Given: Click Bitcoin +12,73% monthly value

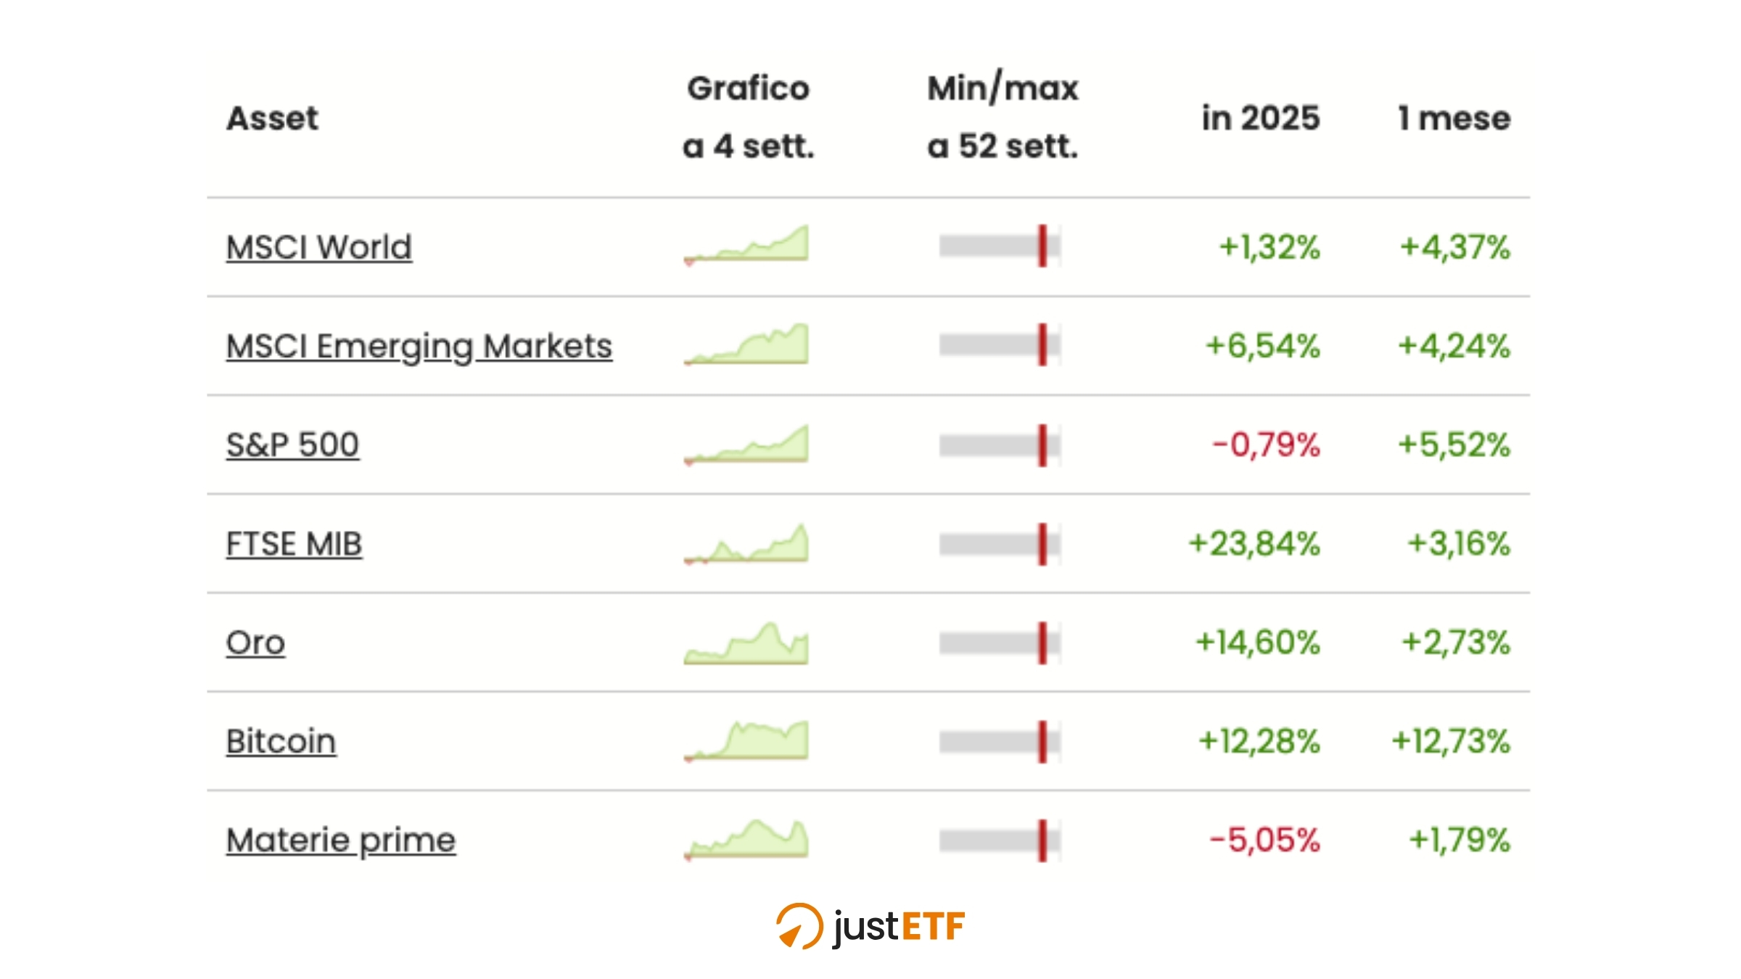Looking at the screenshot, I should [1451, 741].
